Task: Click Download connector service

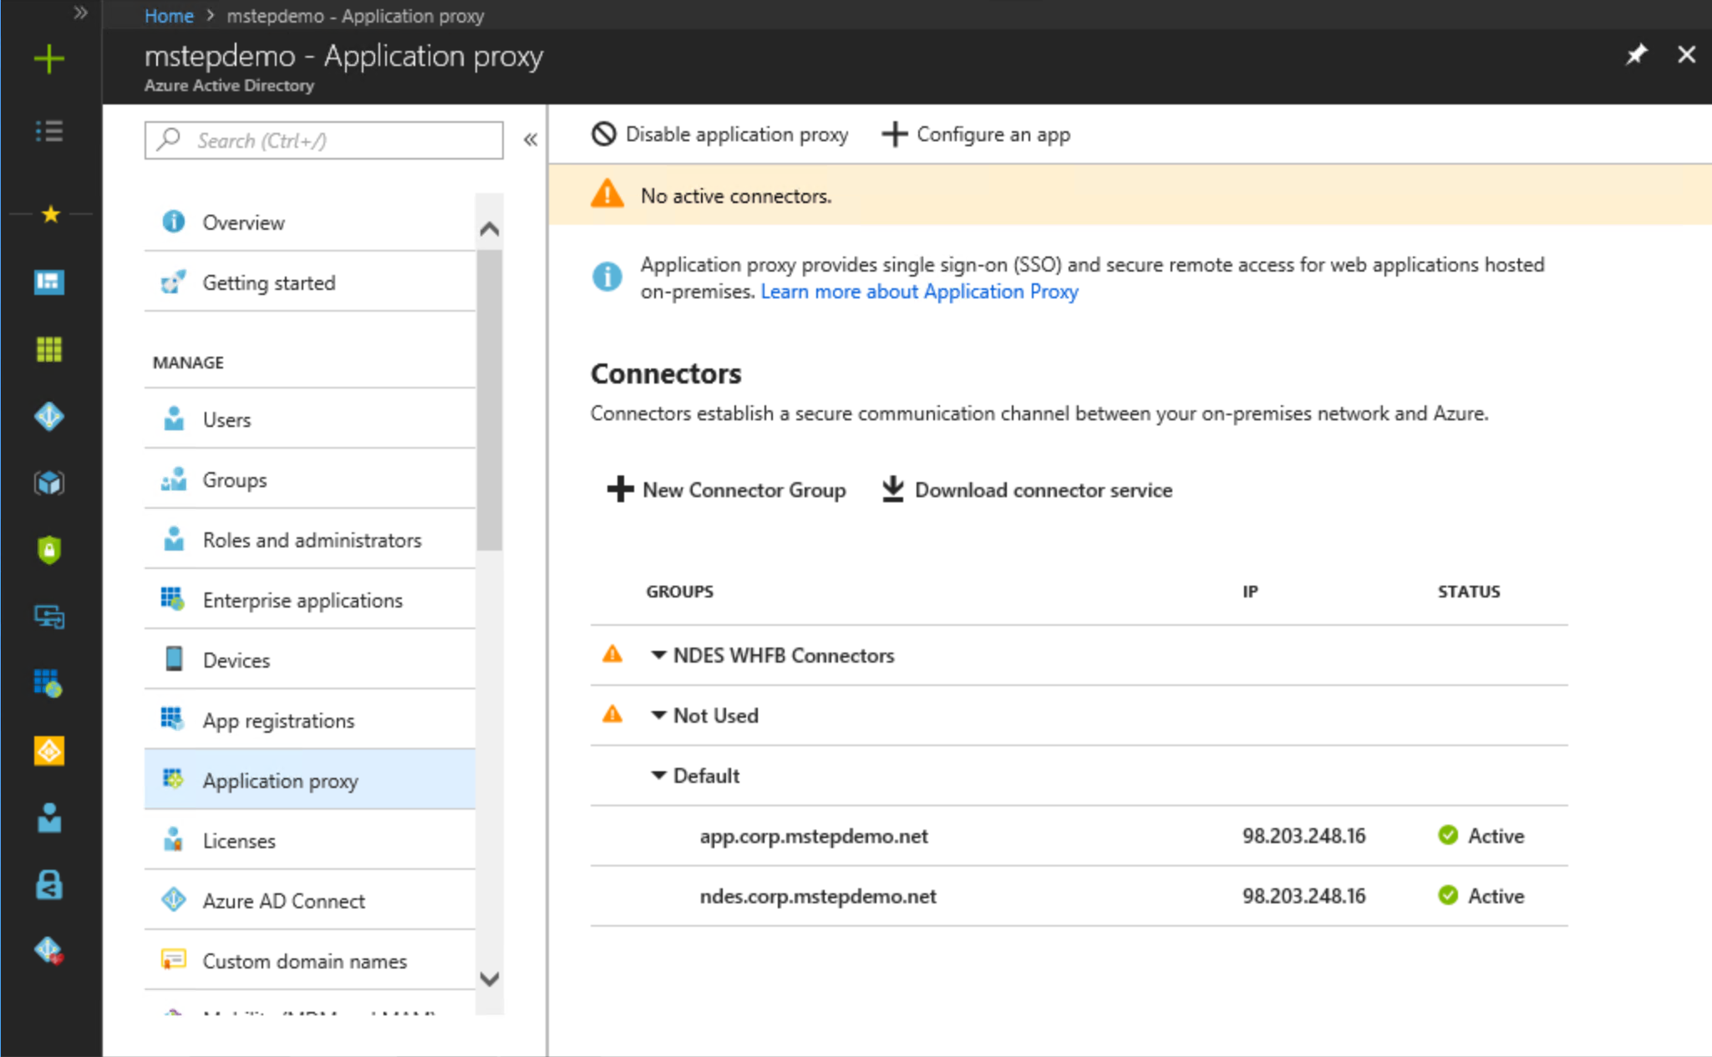Action: click(1027, 490)
